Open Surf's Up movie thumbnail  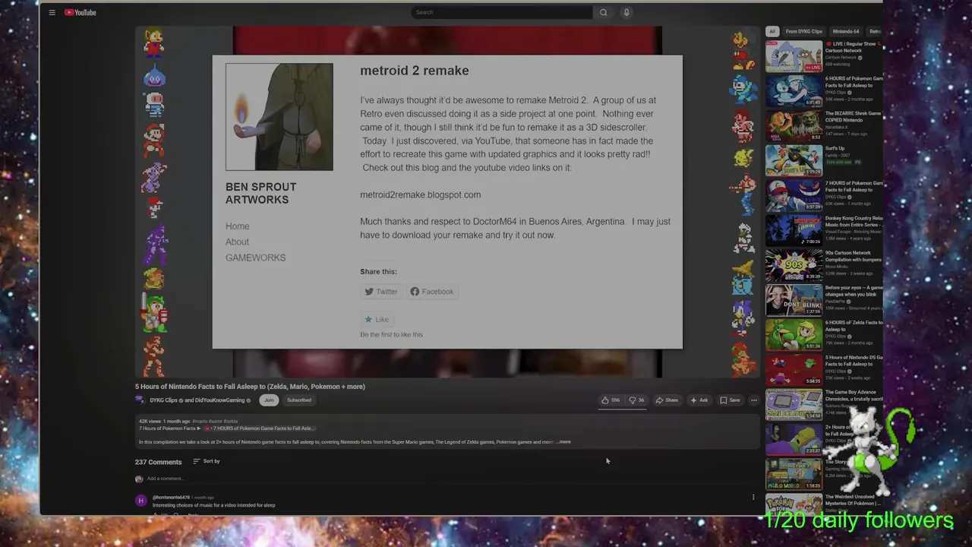pyautogui.click(x=794, y=161)
